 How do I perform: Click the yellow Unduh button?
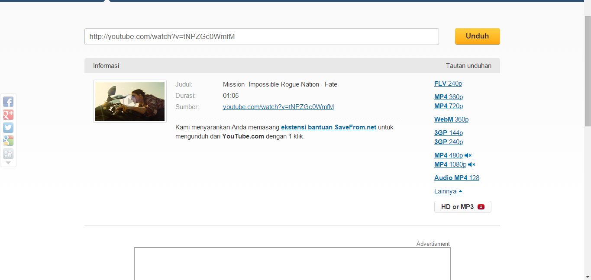(477, 36)
